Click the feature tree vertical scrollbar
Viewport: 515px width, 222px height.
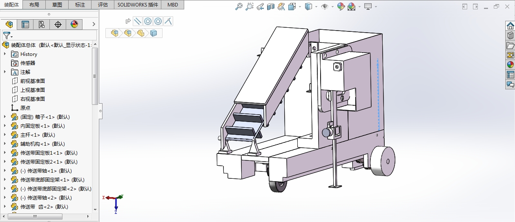95,76
